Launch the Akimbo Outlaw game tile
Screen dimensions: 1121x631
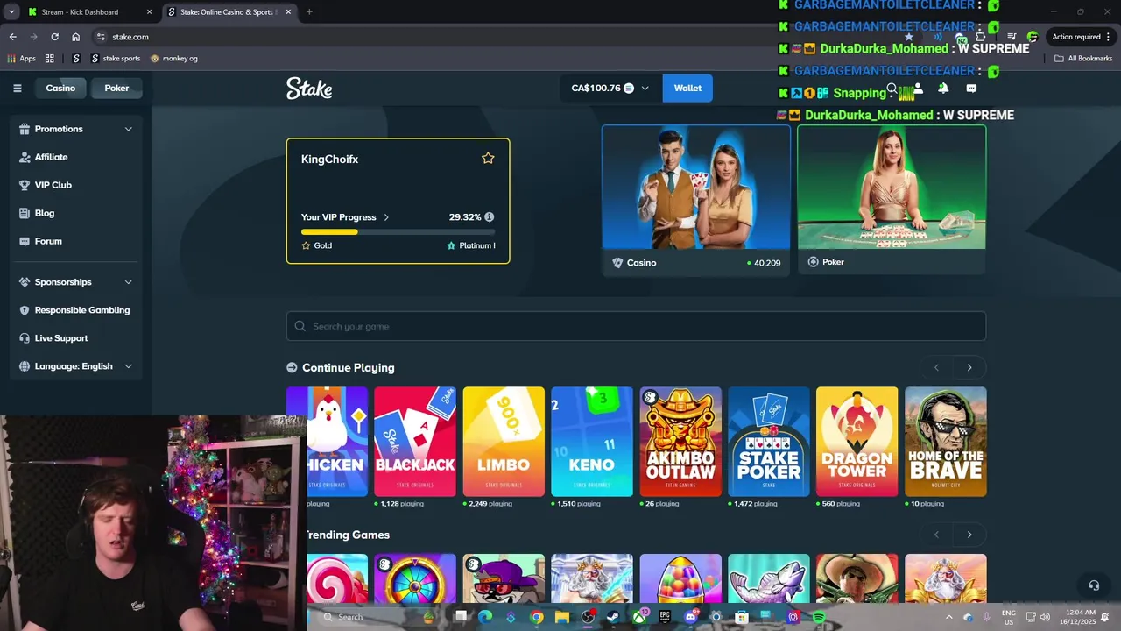coord(680,442)
